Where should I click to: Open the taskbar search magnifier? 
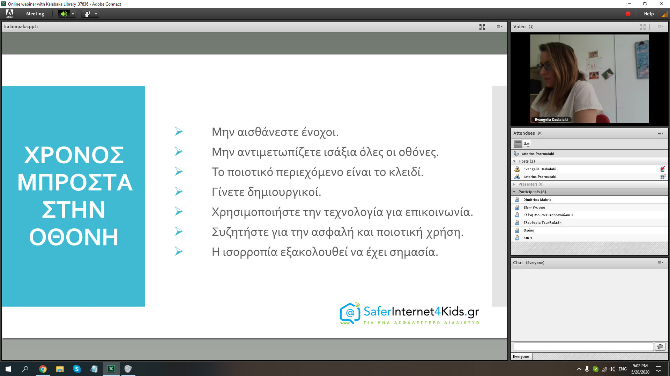(x=25, y=369)
